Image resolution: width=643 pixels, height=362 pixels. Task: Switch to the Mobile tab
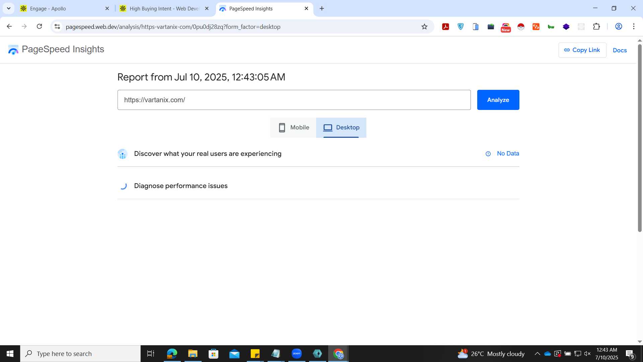tap(293, 128)
